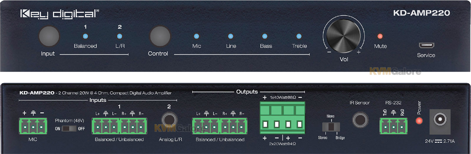Screen dimensions: 471x154
Task: Click the 'Service' label text
Action: click(x=426, y=55)
